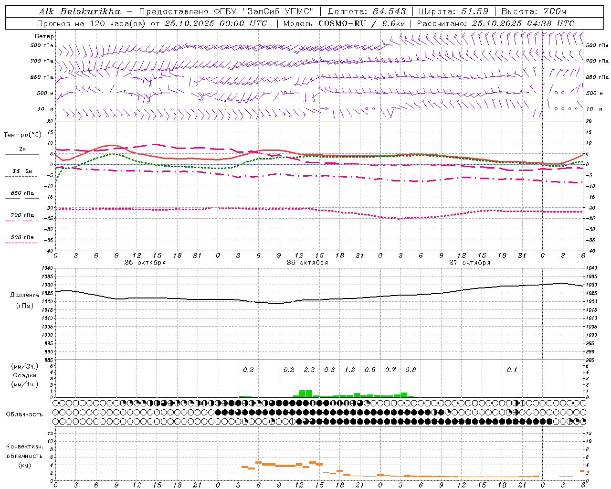The width and height of the screenshot is (611, 489).
Task: Select the 26 октября date label
Action: click(307, 263)
